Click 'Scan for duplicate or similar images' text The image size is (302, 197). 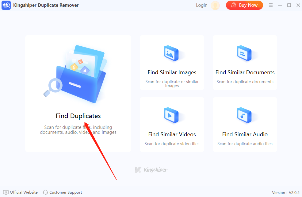172,84
